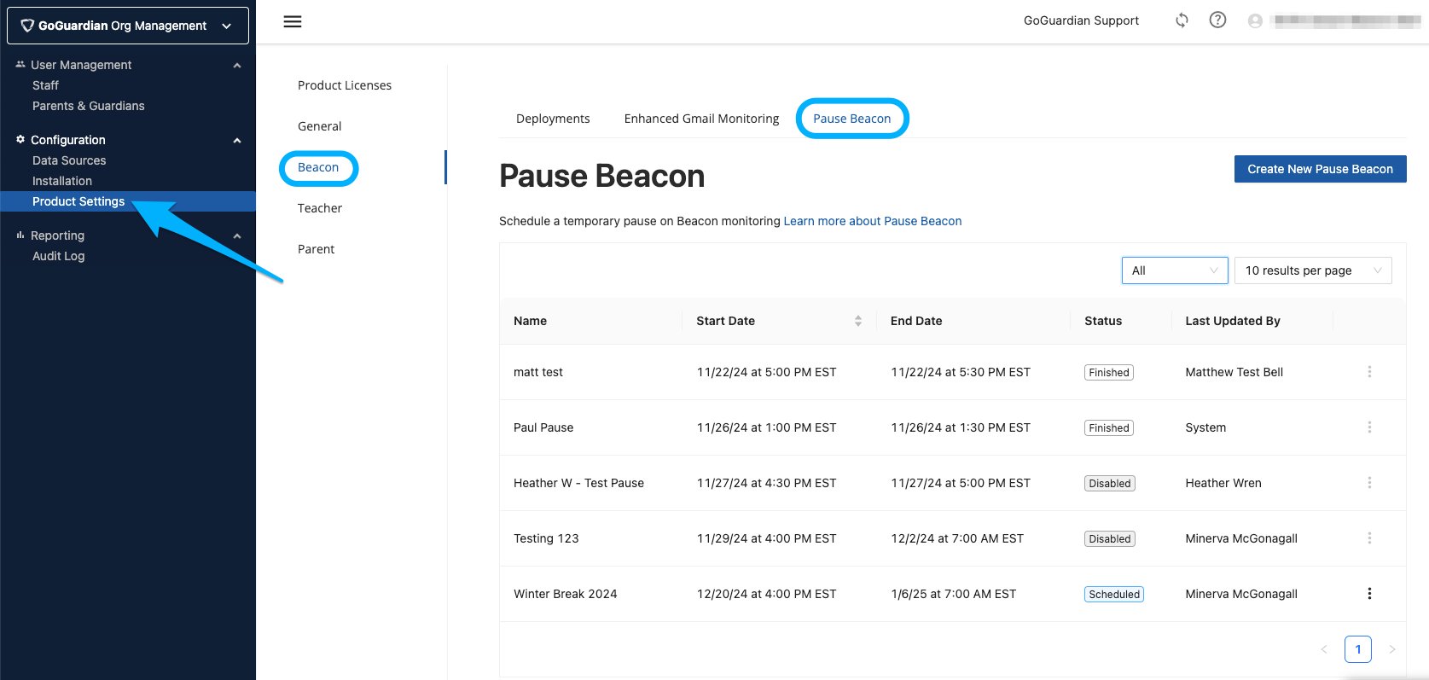Open Data Sources page
This screenshot has height=680, width=1429.
[69, 160]
